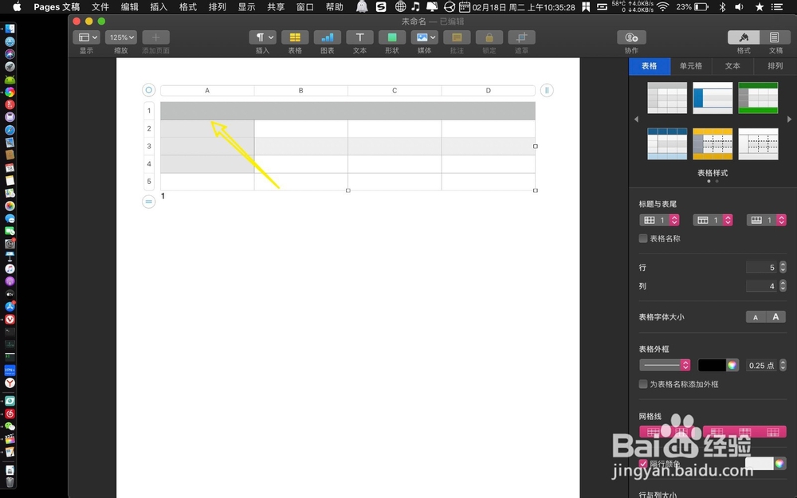Click the 表格 table toolbar icon

pyautogui.click(x=295, y=37)
